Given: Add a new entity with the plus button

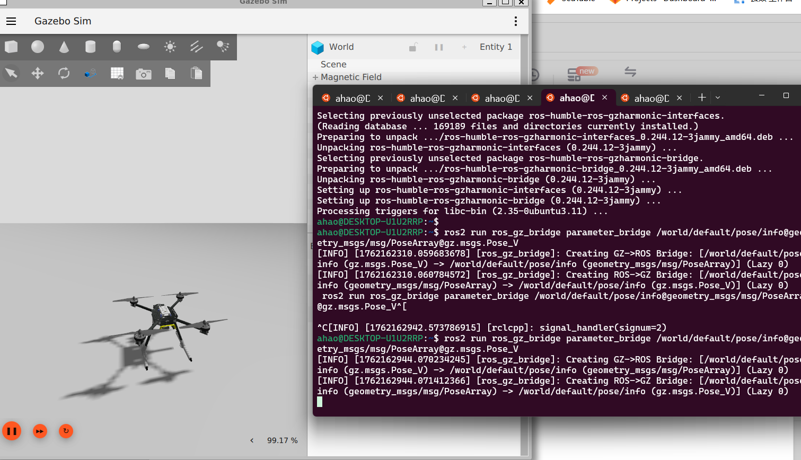Looking at the screenshot, I should tap(464, 47).
